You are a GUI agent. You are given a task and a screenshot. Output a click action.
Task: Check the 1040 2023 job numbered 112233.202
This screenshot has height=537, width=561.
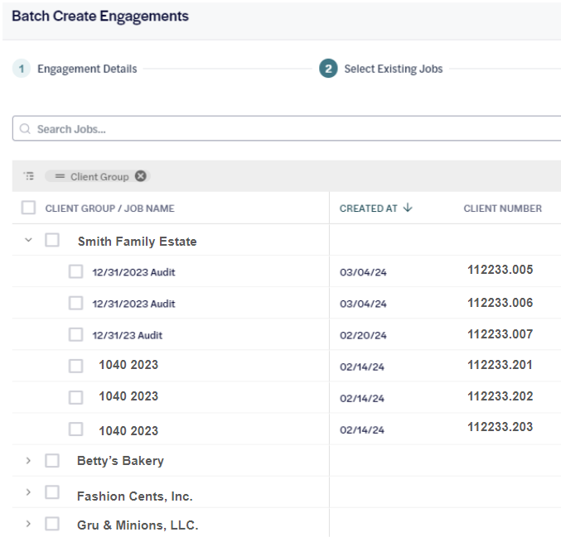[76, 397]
